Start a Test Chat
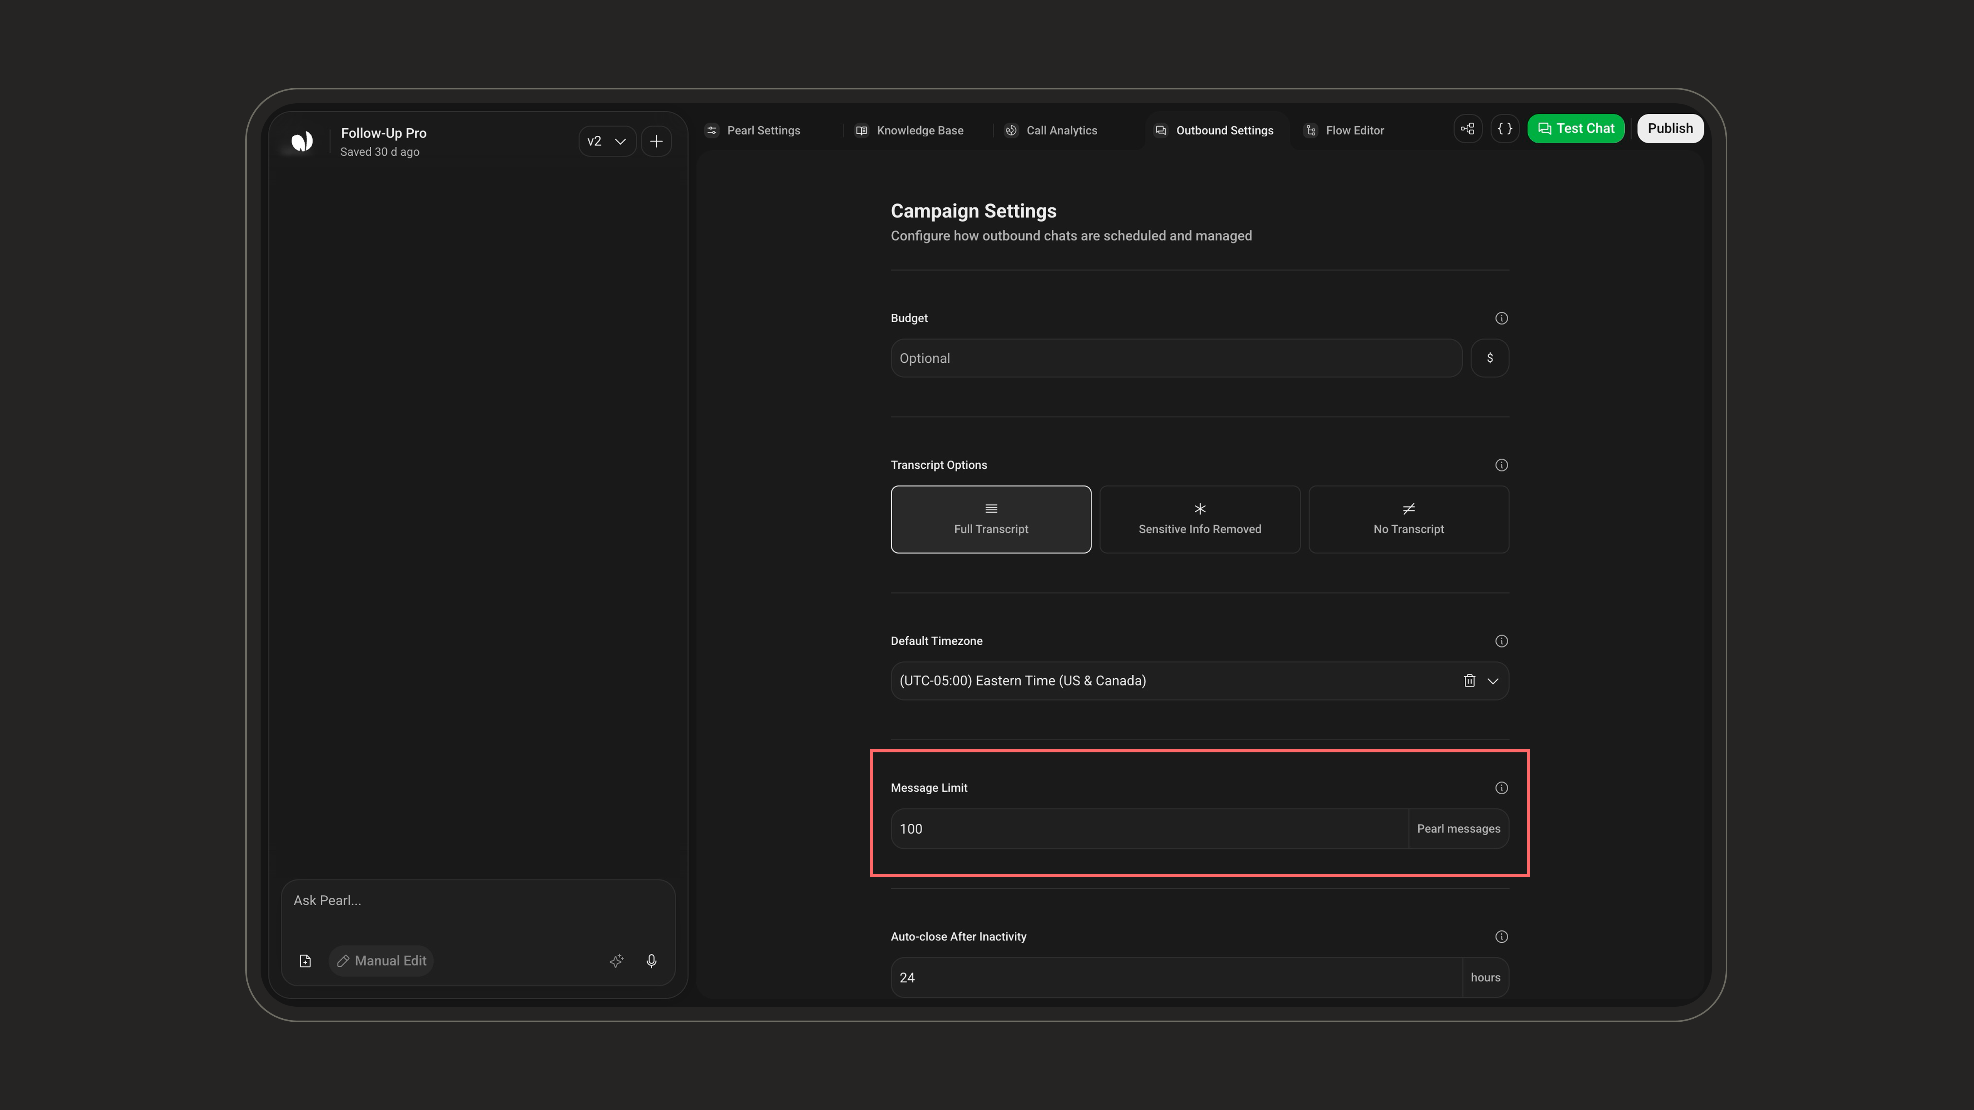The image size is (1974, 1110). click(1575, 129)
